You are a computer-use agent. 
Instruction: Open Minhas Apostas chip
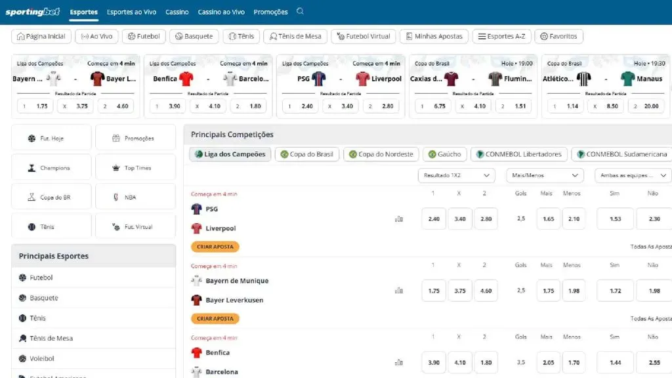(x=434, y=37)
